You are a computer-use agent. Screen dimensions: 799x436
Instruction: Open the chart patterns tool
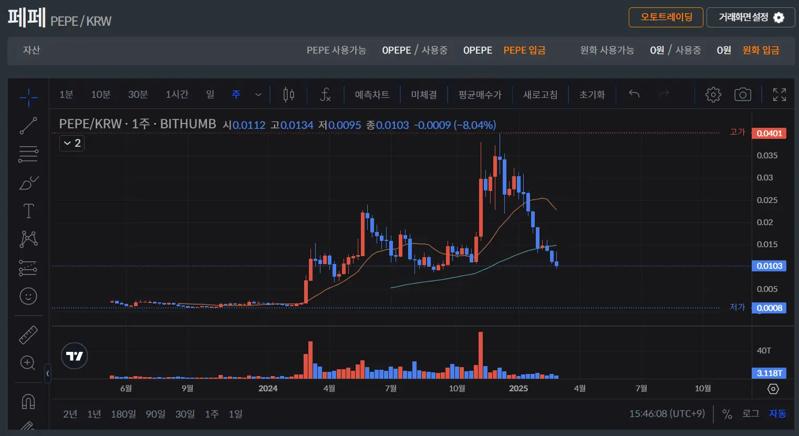tap(28, 239)
